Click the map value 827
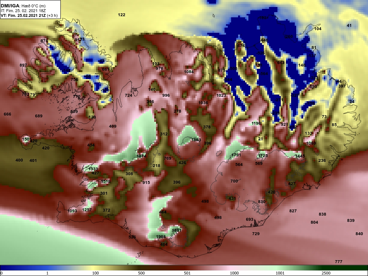 click(x=293, y=211)
